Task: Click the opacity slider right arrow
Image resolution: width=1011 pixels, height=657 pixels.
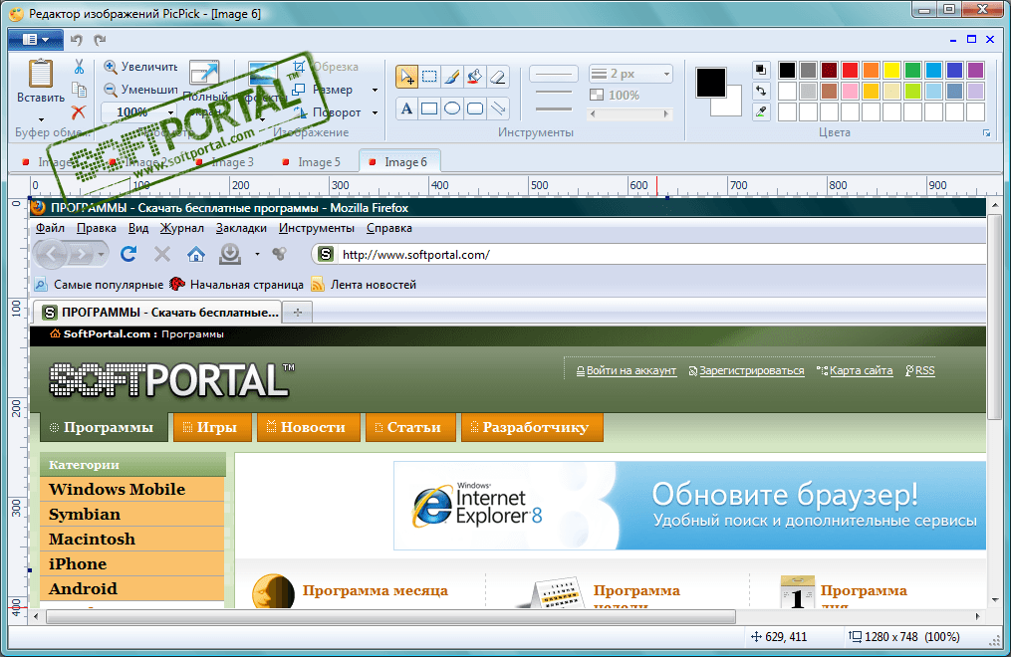Action: pyautogui.click(x=666, y=114)
